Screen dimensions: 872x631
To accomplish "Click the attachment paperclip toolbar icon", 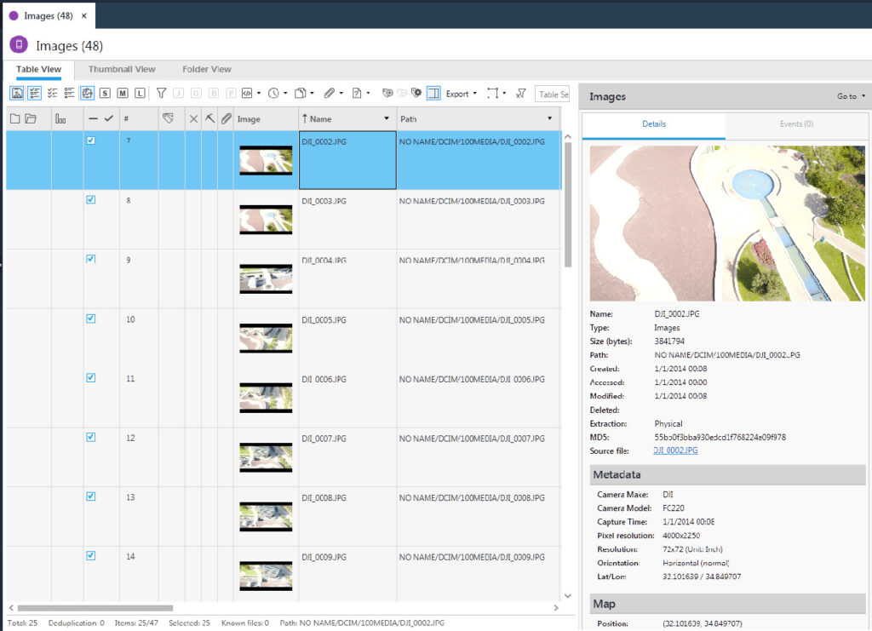I will pos(330,94).
